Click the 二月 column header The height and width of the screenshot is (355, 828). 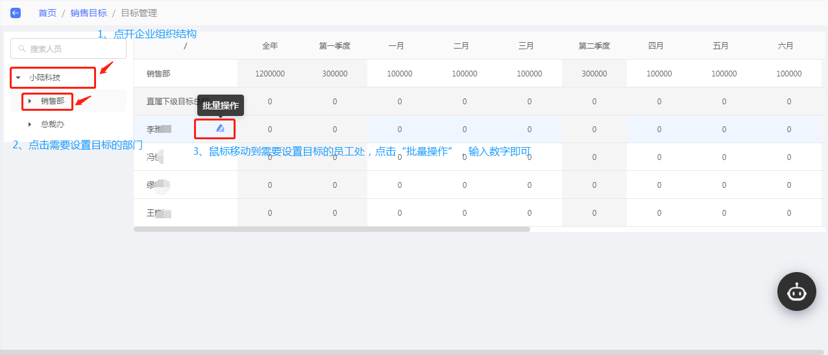(x=461, y=46)
